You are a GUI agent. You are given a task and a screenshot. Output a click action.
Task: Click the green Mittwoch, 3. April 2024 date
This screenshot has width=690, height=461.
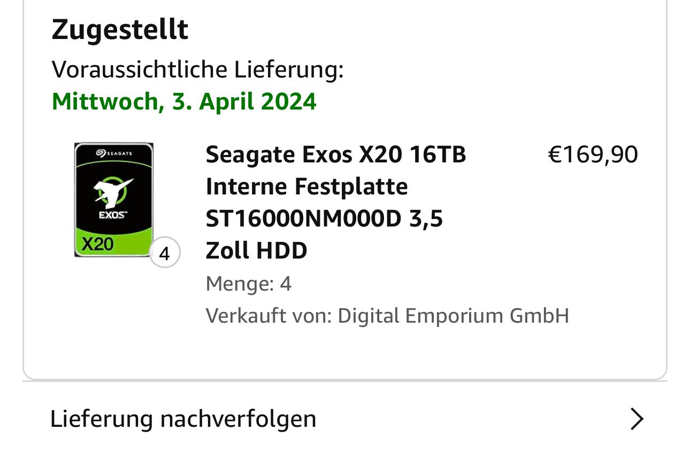184,101
